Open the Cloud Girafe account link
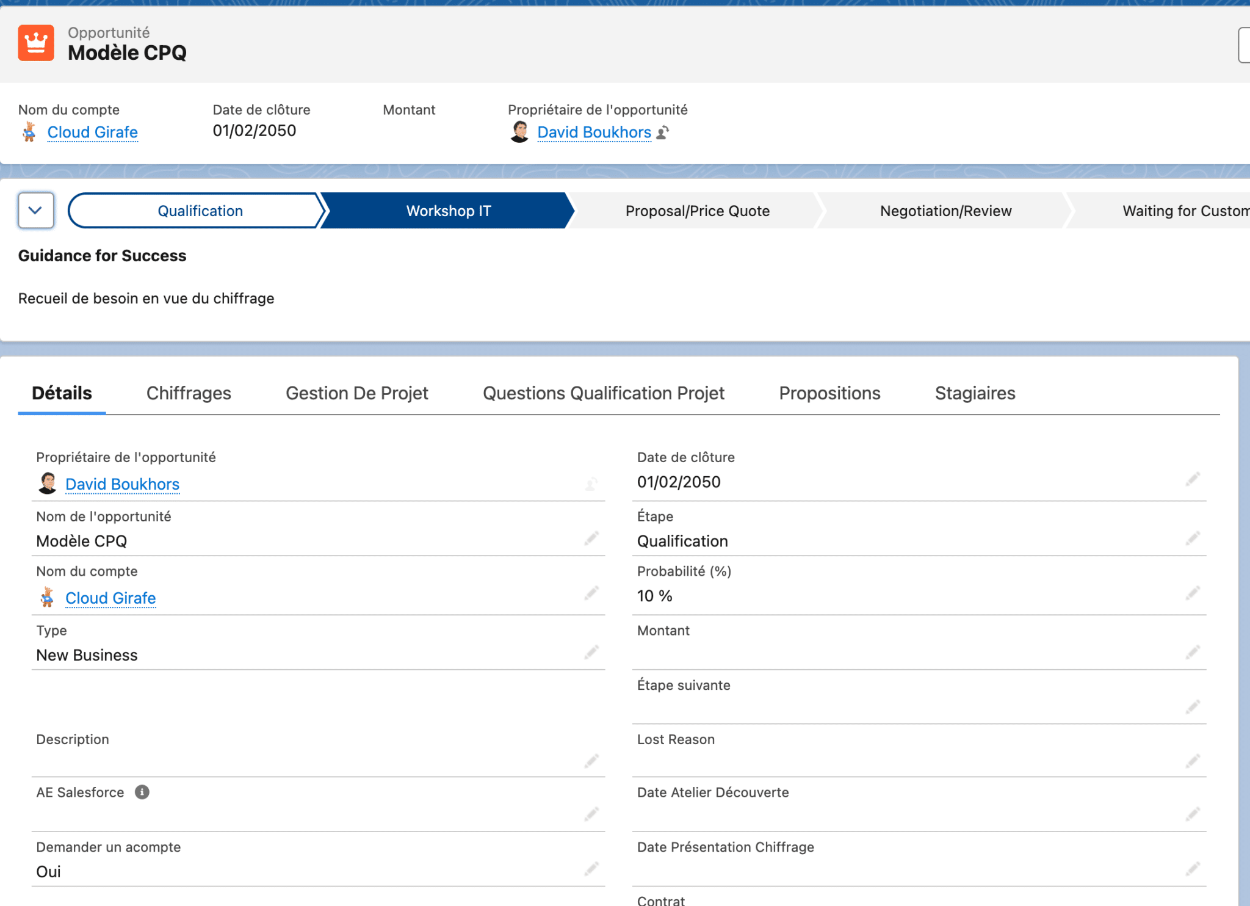Viewport: 1250px width, 906px height. [x=93, y=132]
